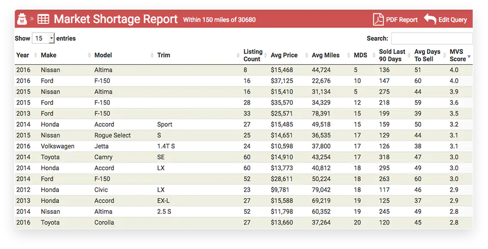Click the Edit Query label

click(452, 20)
